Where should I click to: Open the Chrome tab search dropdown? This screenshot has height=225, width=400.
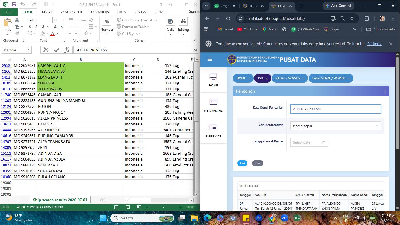[x=206, y=6]
